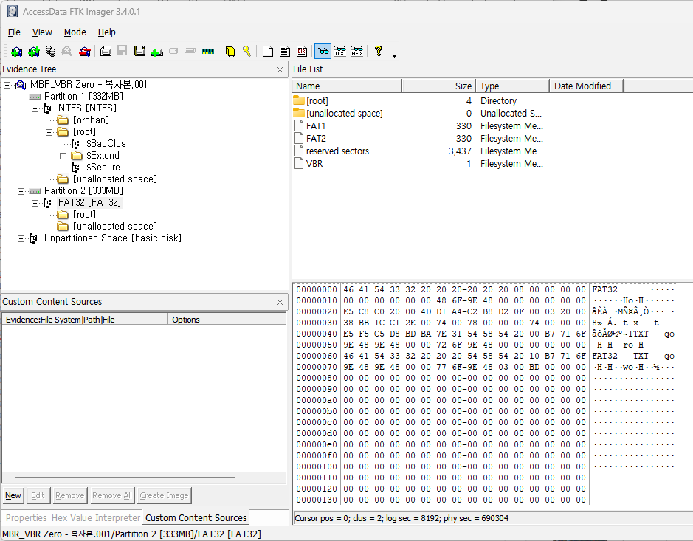The width and height of the screenshot is (693, 541).
Task: Open the Image Mounting tool icon
Action: [x=50, y=51]
